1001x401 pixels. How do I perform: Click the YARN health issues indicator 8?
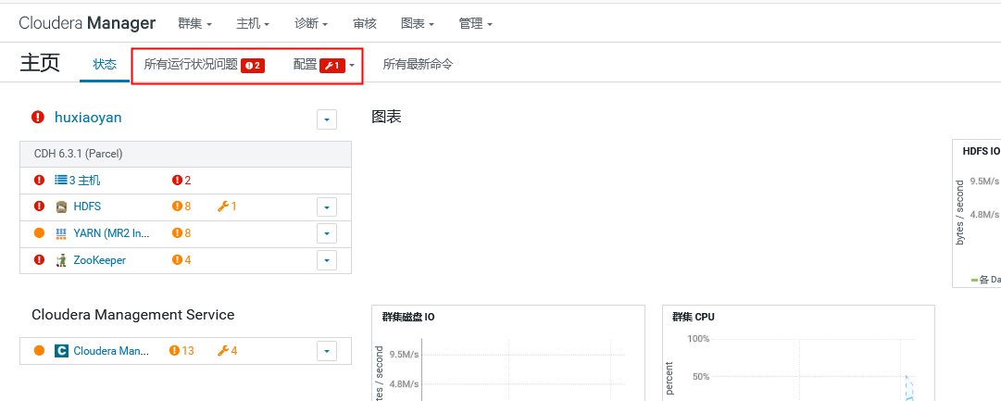181,233
